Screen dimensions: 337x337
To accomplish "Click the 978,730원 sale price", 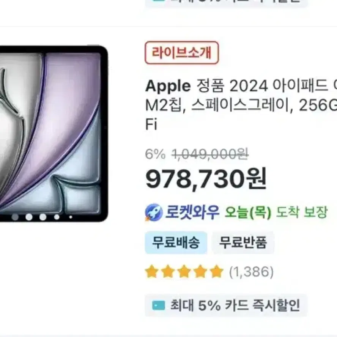I will click(x=206, y=179).
